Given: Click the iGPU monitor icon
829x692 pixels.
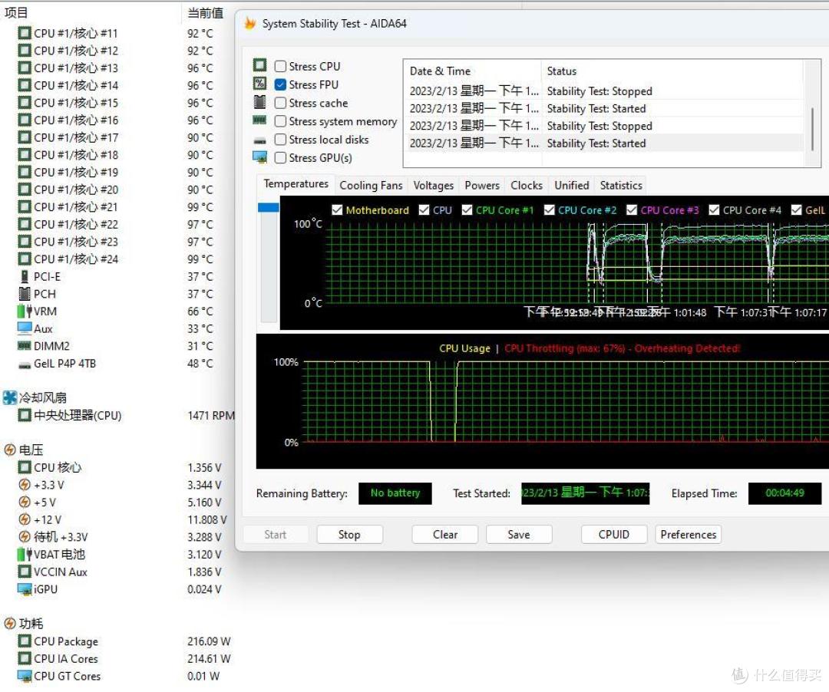Looking at the screenshot, I should [x=25, y=589].
